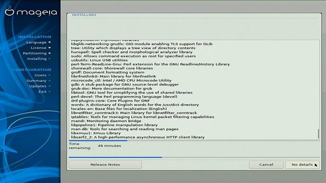The height and width of the screenshot is (183, 326).
Task: Click the 'libnetfilter_conntrack3' line
Action: tap(134, 113)
